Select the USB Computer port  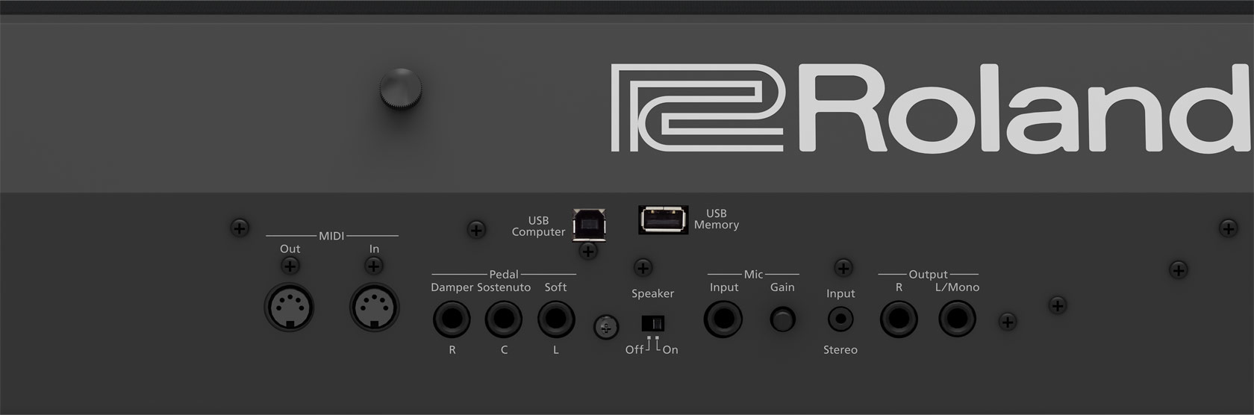pos(589,223)
